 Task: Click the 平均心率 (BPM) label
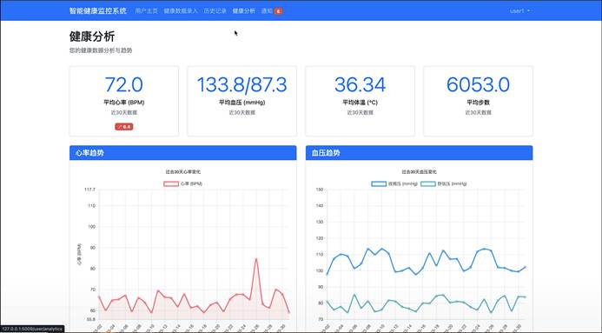click(x=124, y=103)
